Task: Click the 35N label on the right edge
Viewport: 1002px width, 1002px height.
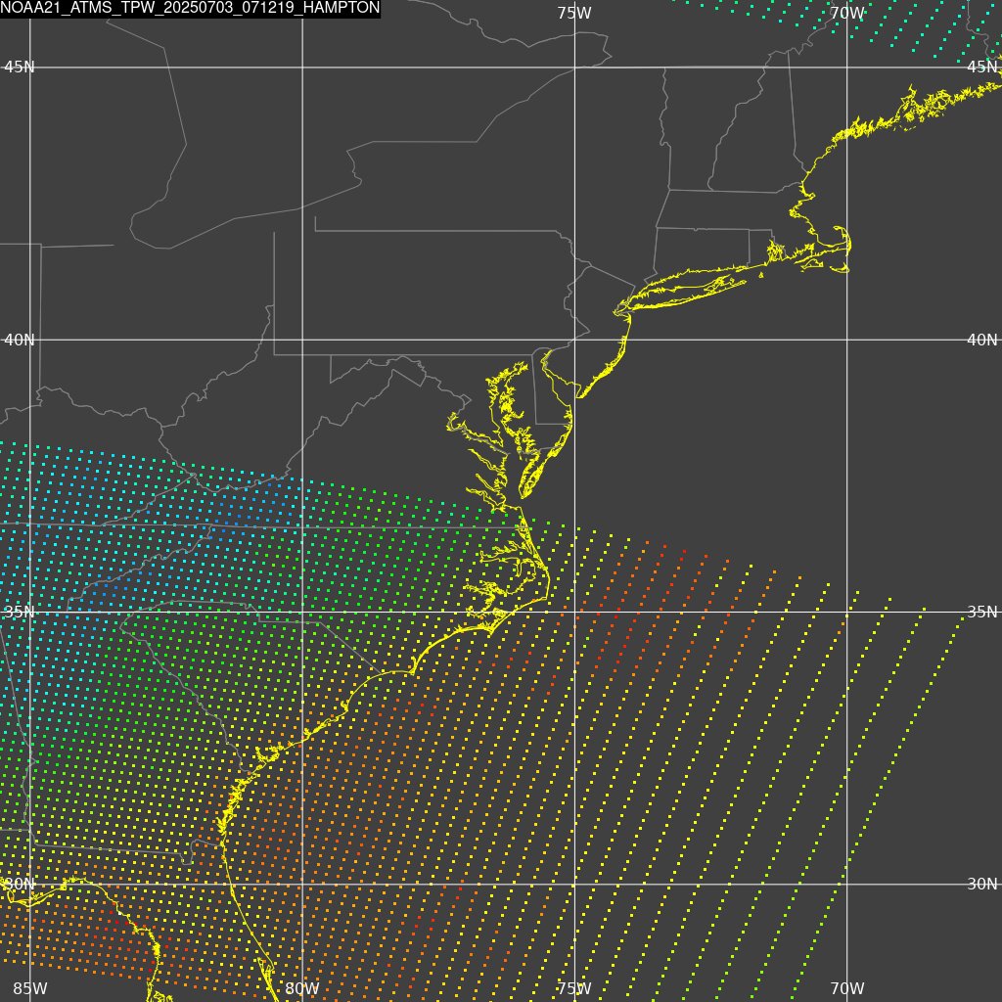Action: click(982, 613)
